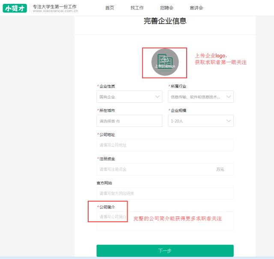Click the www.xiaoxiancai.com.cn site URL text
Screen dimensions: 274x259
coord(55,11)
